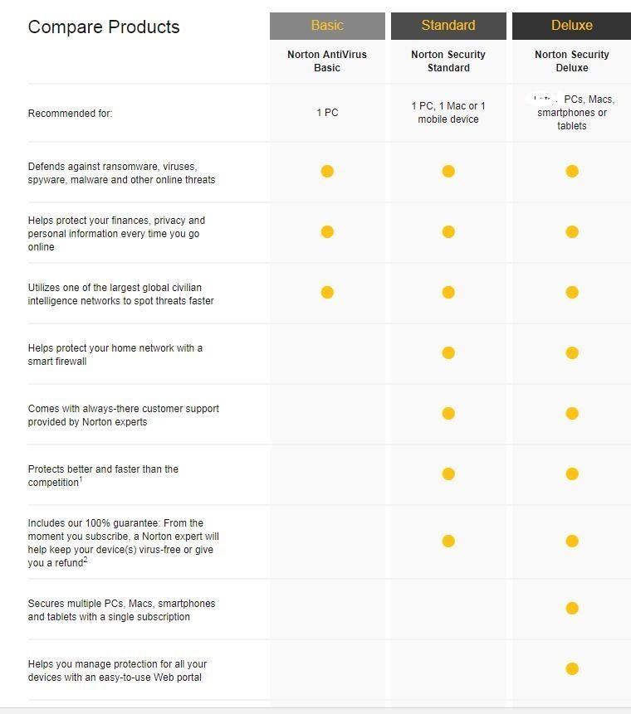This screenshot has width=631, height=714.
Task: Click the footnote 1 superscript after competition
Action: coord(81,479)
